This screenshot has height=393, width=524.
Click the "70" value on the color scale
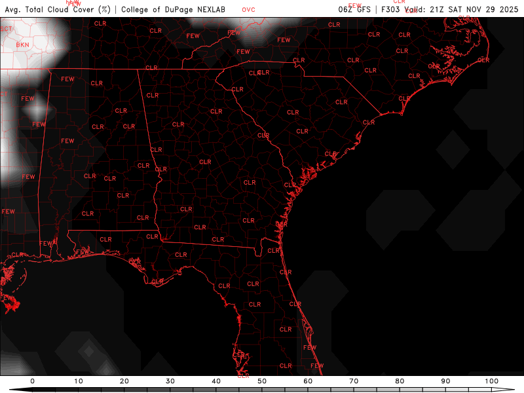point(354,381)
